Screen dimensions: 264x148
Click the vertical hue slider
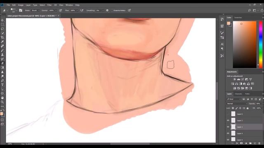coord(260,44)
